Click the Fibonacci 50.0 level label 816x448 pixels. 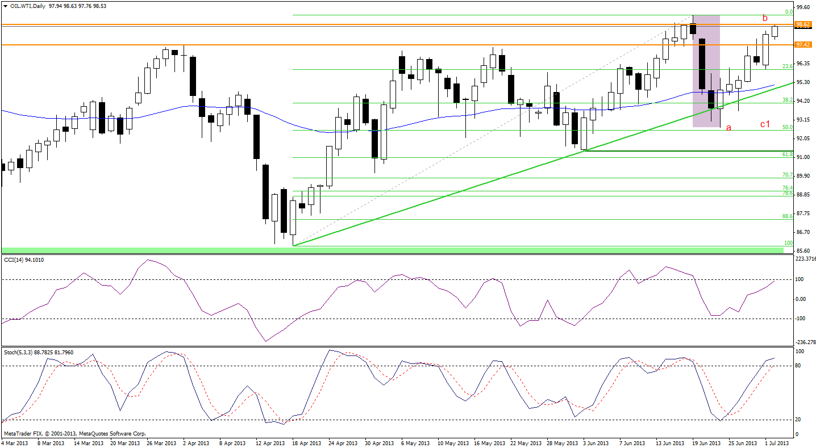(x=788, y=127)
